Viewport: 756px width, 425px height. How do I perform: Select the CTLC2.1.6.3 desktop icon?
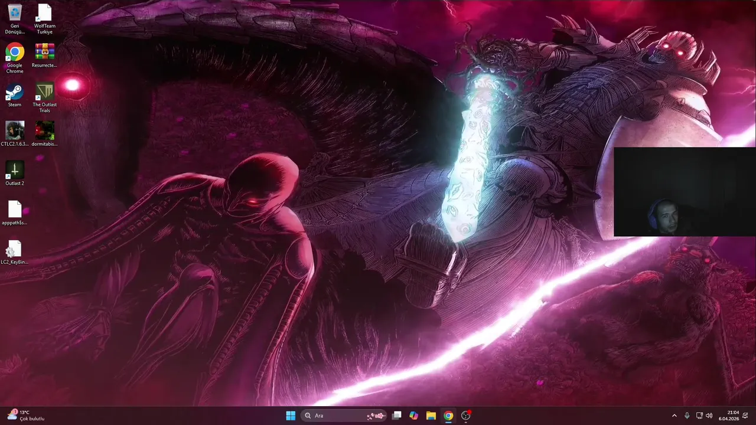[15, 134]
